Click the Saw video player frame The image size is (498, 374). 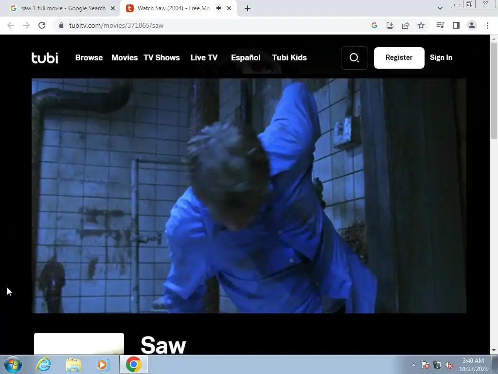coord(249,196)
